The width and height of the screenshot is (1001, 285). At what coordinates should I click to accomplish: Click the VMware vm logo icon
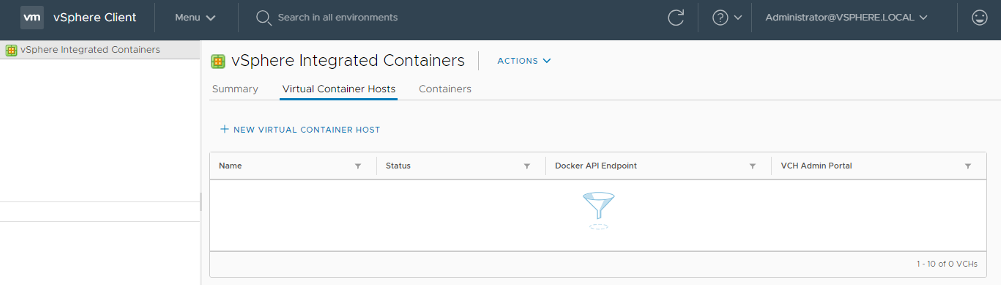tap(32, 17)
